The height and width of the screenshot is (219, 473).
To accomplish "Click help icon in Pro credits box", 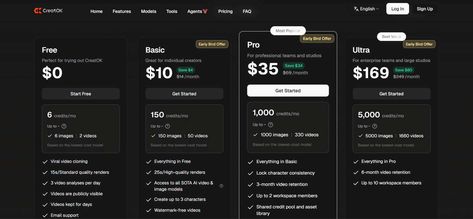I will click(x=270, y=125).
